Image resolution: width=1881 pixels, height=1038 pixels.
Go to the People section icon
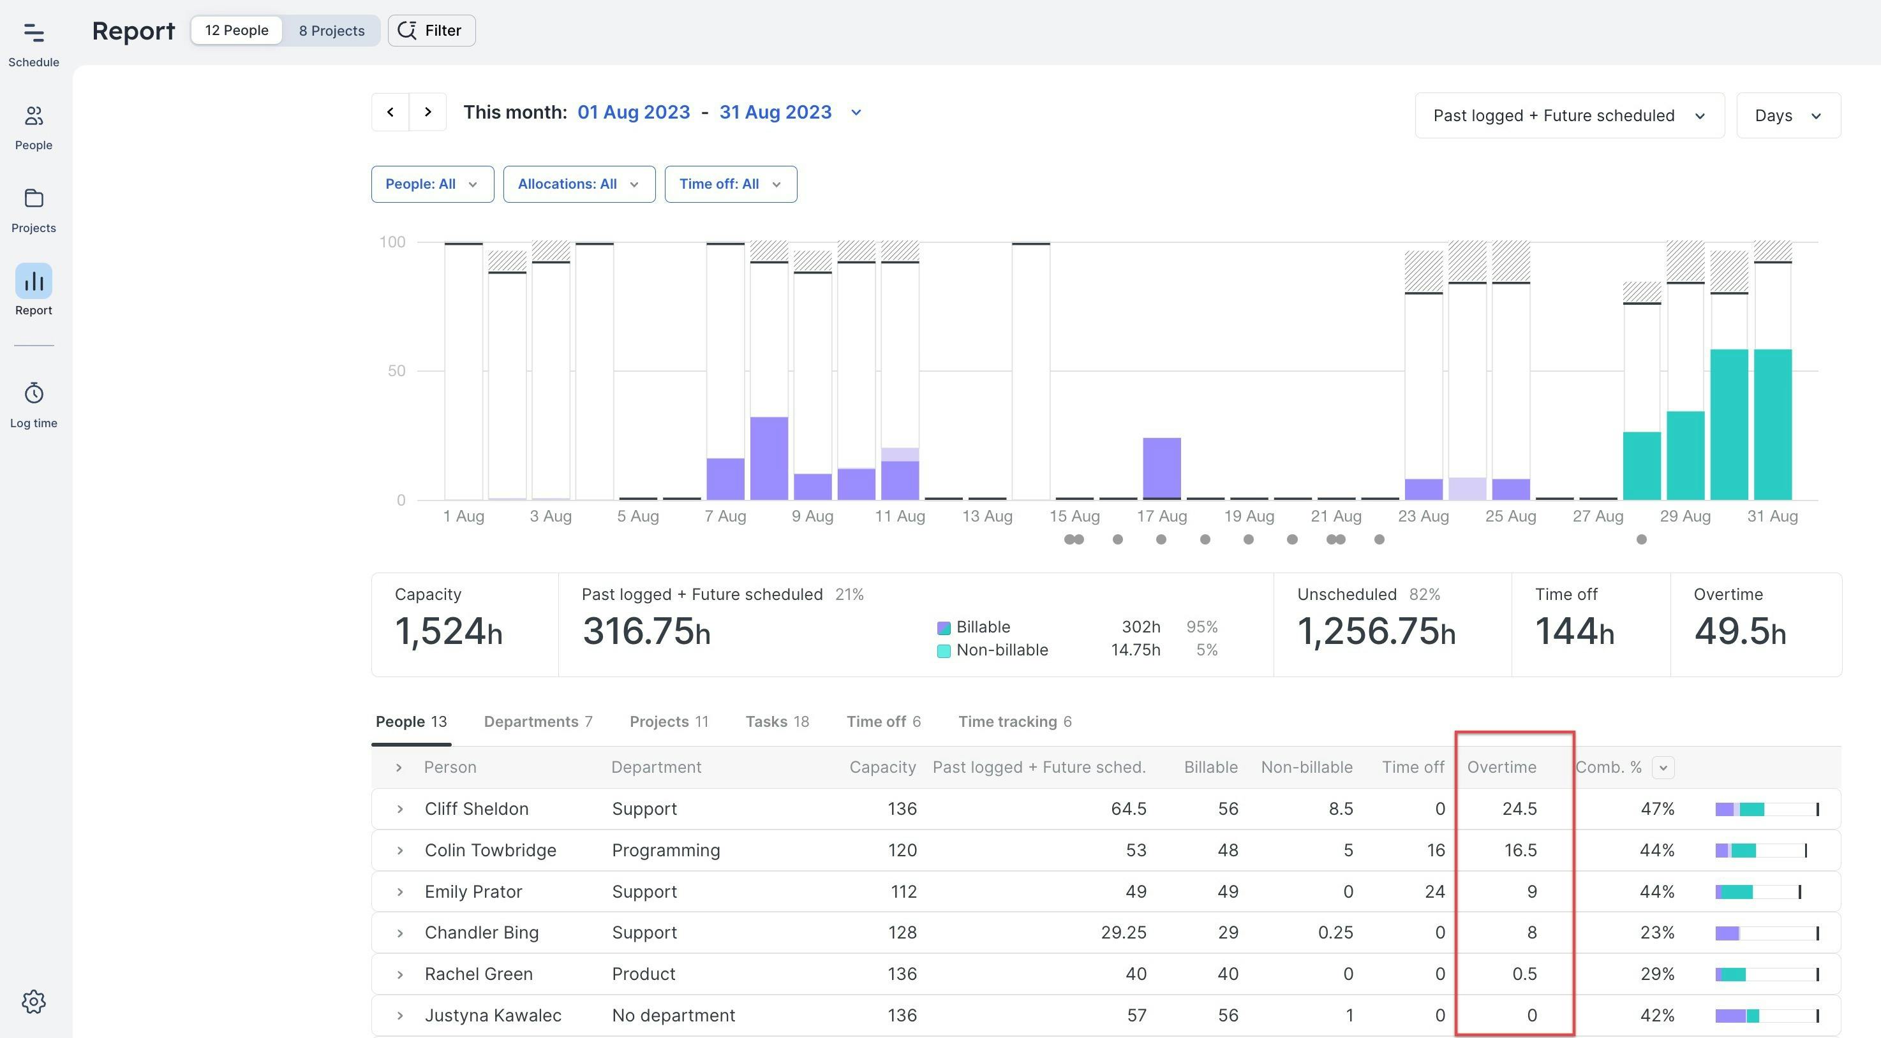(x=34, y=117)
